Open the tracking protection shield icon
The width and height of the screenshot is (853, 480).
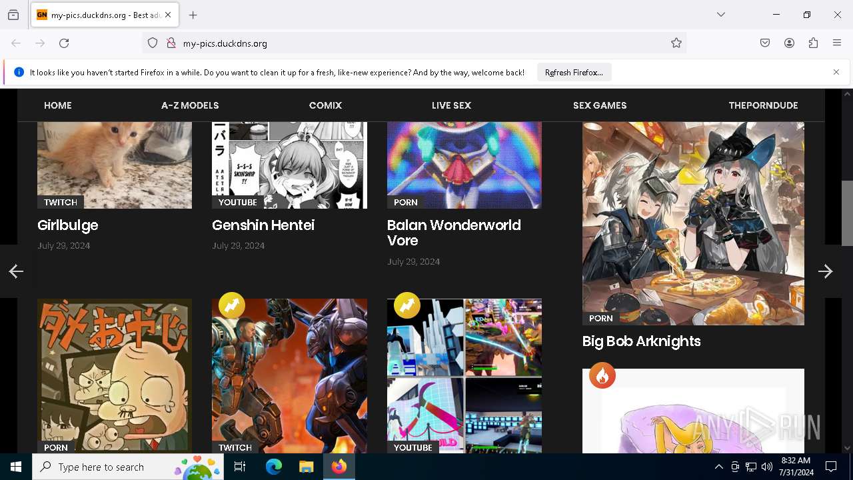(153, 43)
